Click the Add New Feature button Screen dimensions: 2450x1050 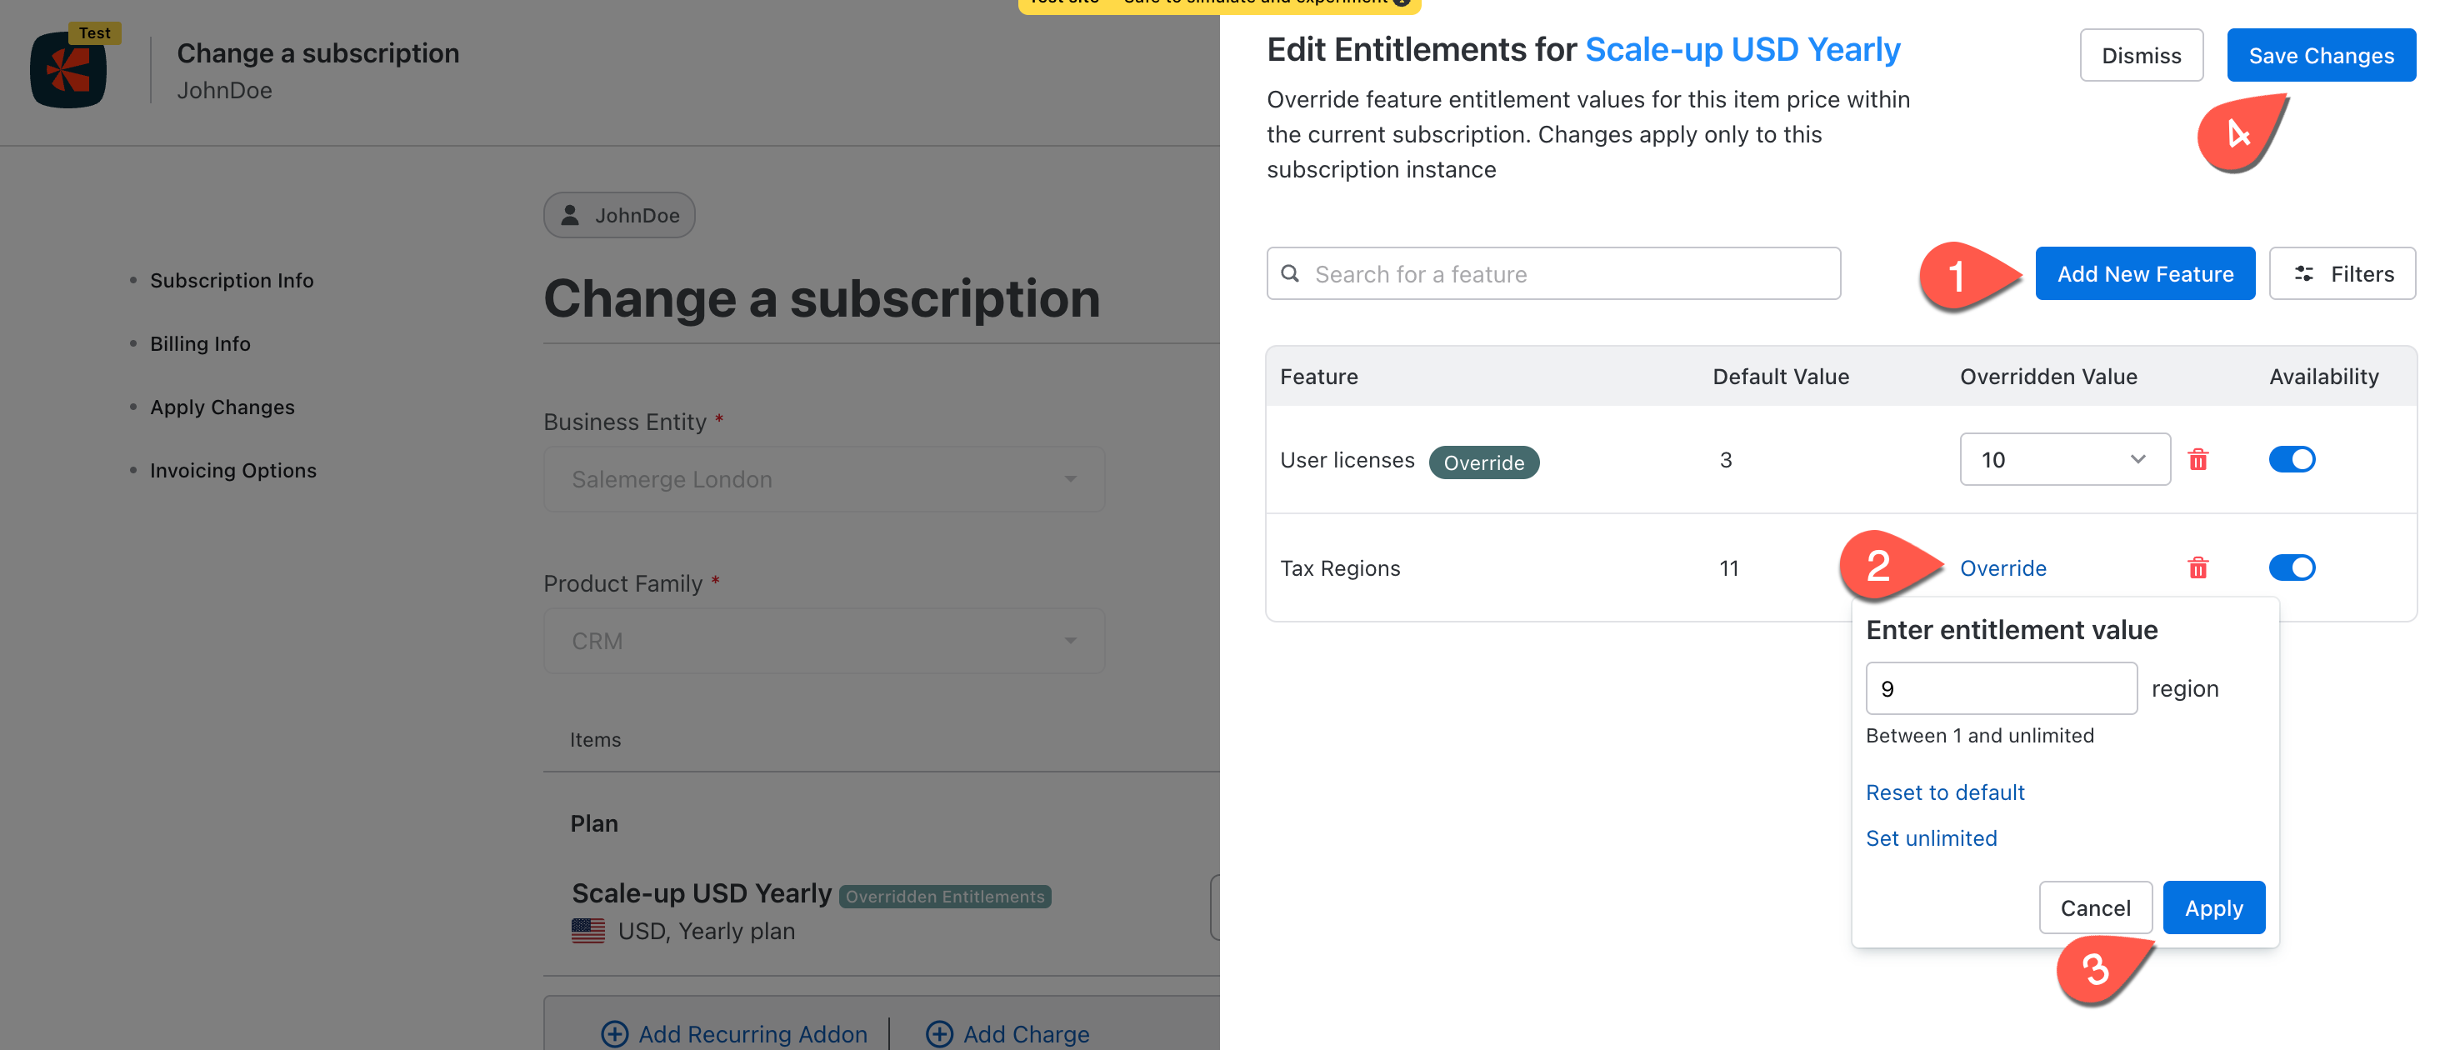click(x=2143, y=274)
